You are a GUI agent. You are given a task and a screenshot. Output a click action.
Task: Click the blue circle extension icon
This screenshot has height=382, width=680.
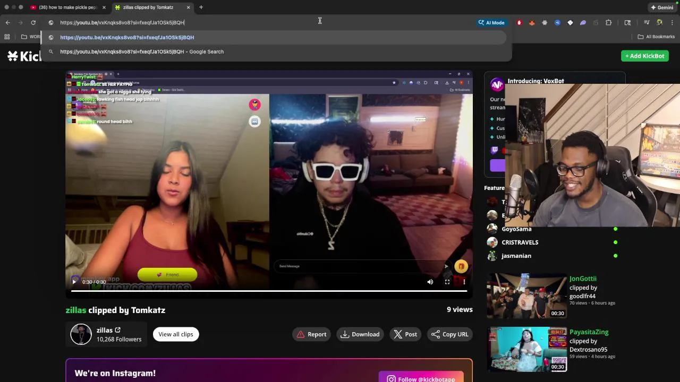[x=557, y=23]
